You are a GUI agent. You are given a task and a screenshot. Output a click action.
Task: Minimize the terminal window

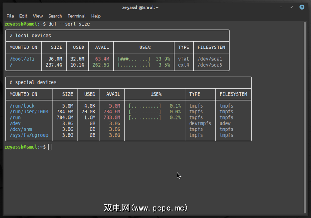click(282, 7)
